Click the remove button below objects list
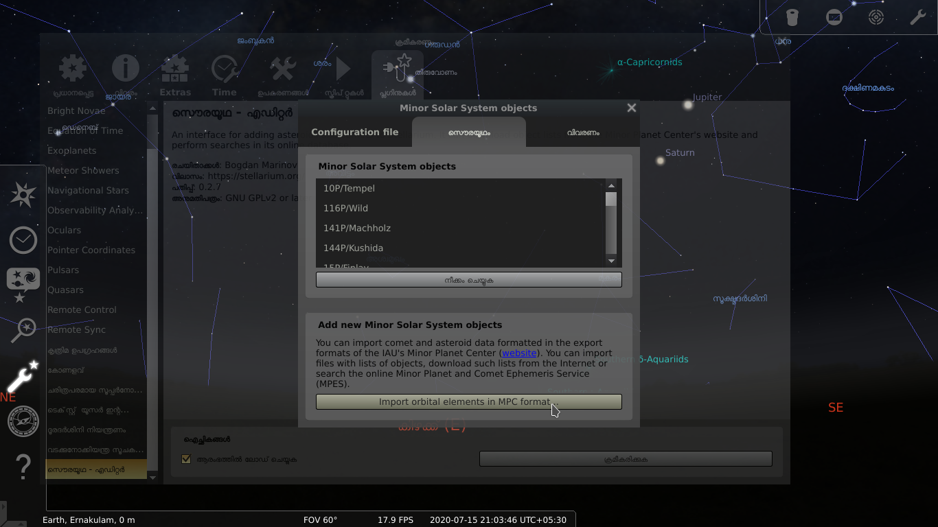938x527 pixels. [x=469, y=280]
